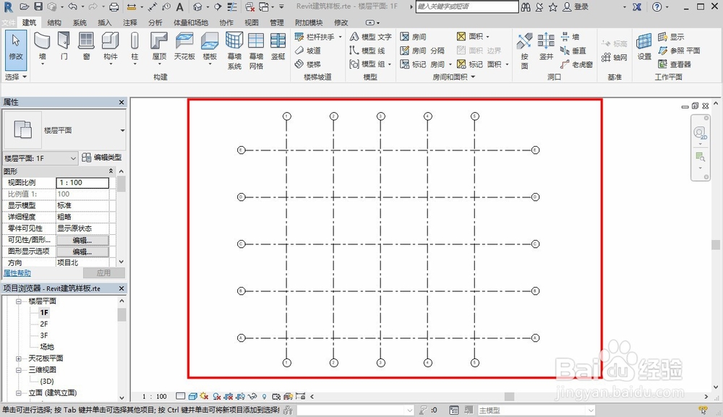Toggle visual style icon in view control bar
This screenshot has height=417, width=723.
tap(193, 396)
